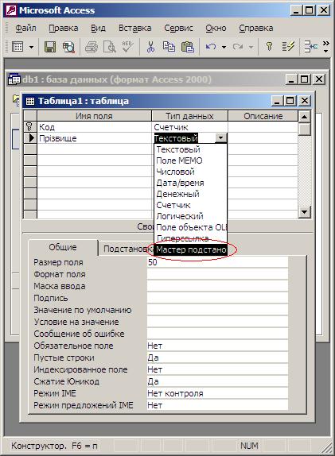Choose Денежный data type
Viewport: 335px width, 456px height.
190,194
